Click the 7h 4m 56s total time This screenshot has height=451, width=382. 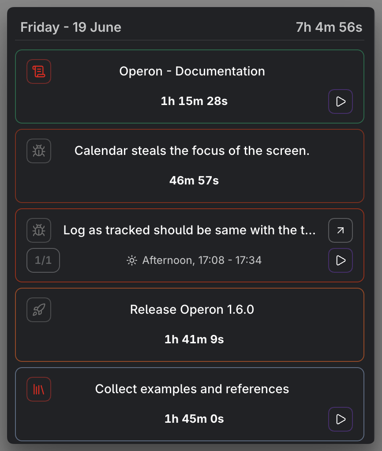(x=329, y=27)
